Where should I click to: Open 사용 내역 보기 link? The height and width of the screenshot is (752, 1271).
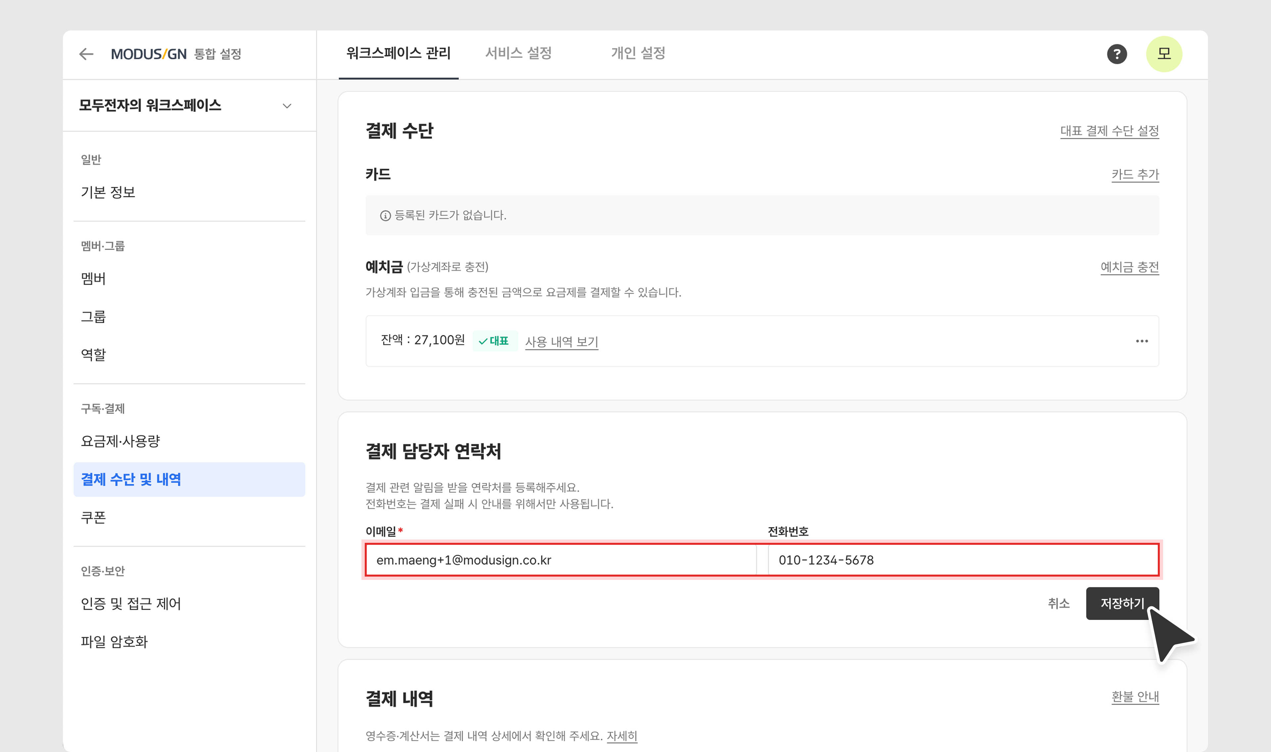[561, 342]
